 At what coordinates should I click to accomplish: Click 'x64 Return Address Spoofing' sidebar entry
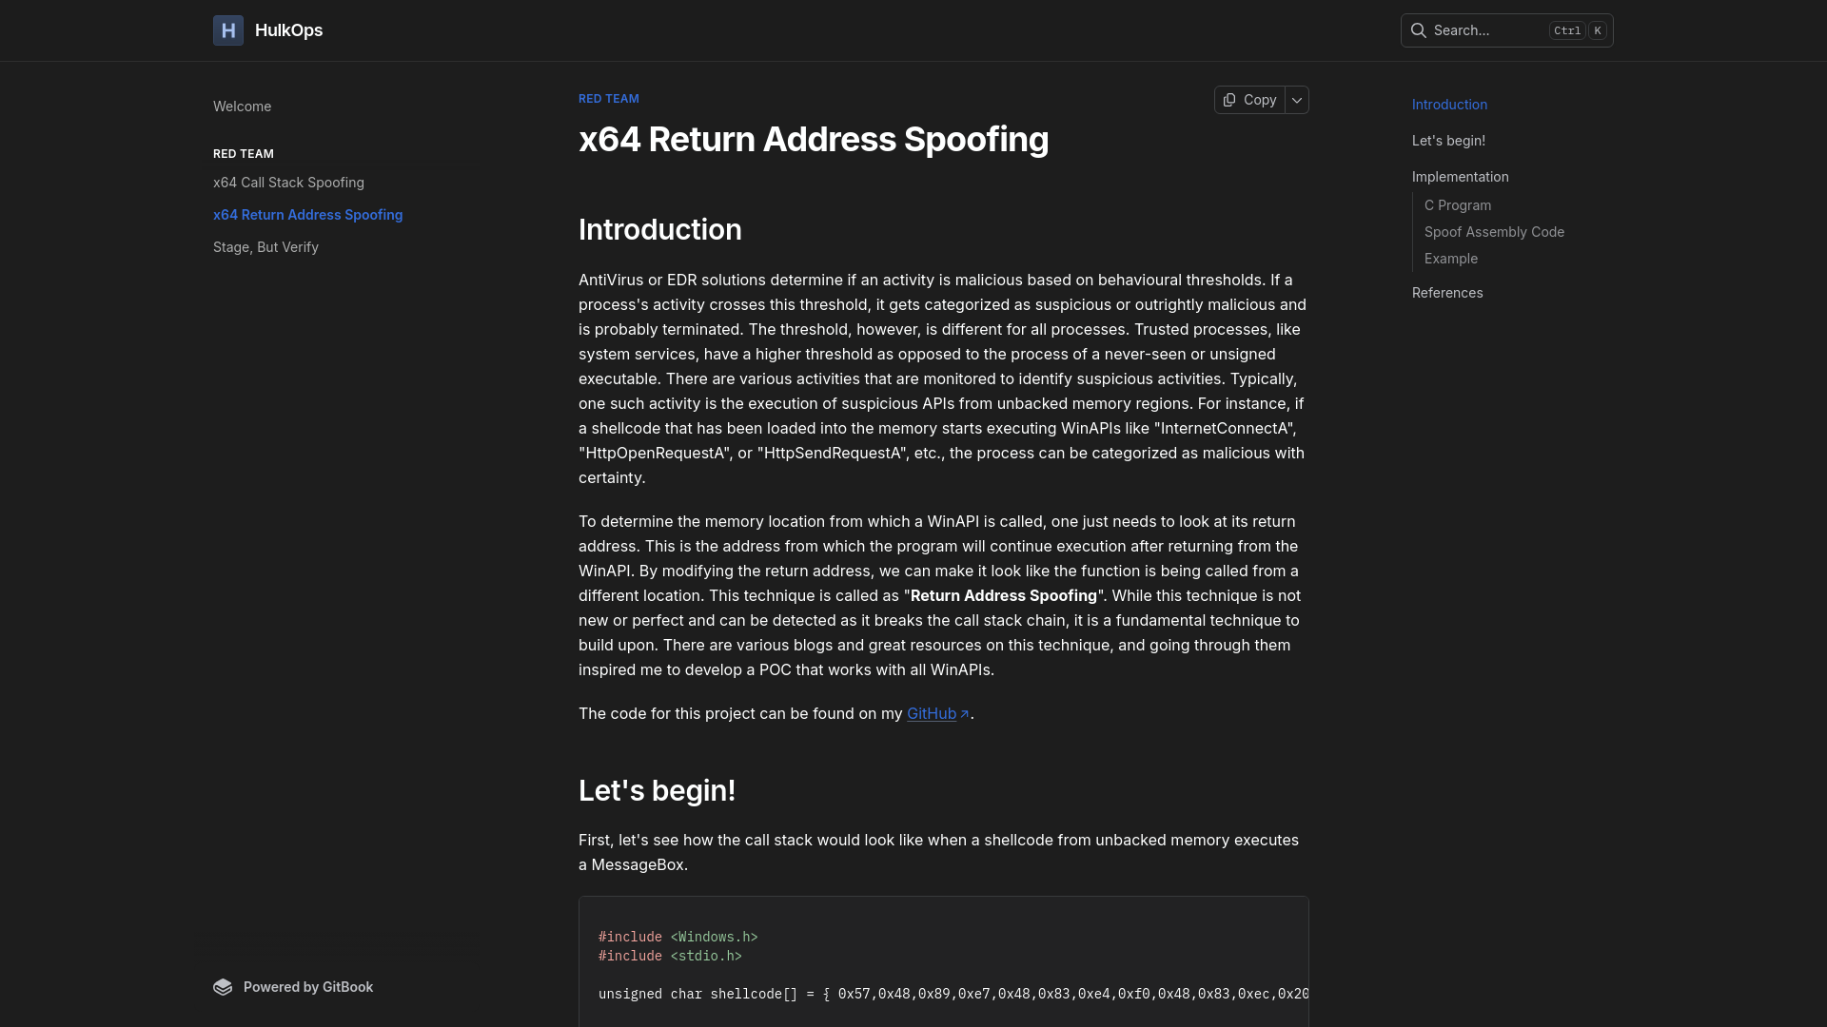(307, 215)
